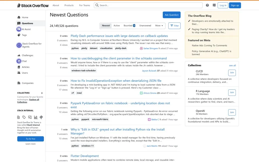The width and height of the screenshot is (259, 162).
Task: Click 'see all' collectives link
Action: click(x=232, y=66)
